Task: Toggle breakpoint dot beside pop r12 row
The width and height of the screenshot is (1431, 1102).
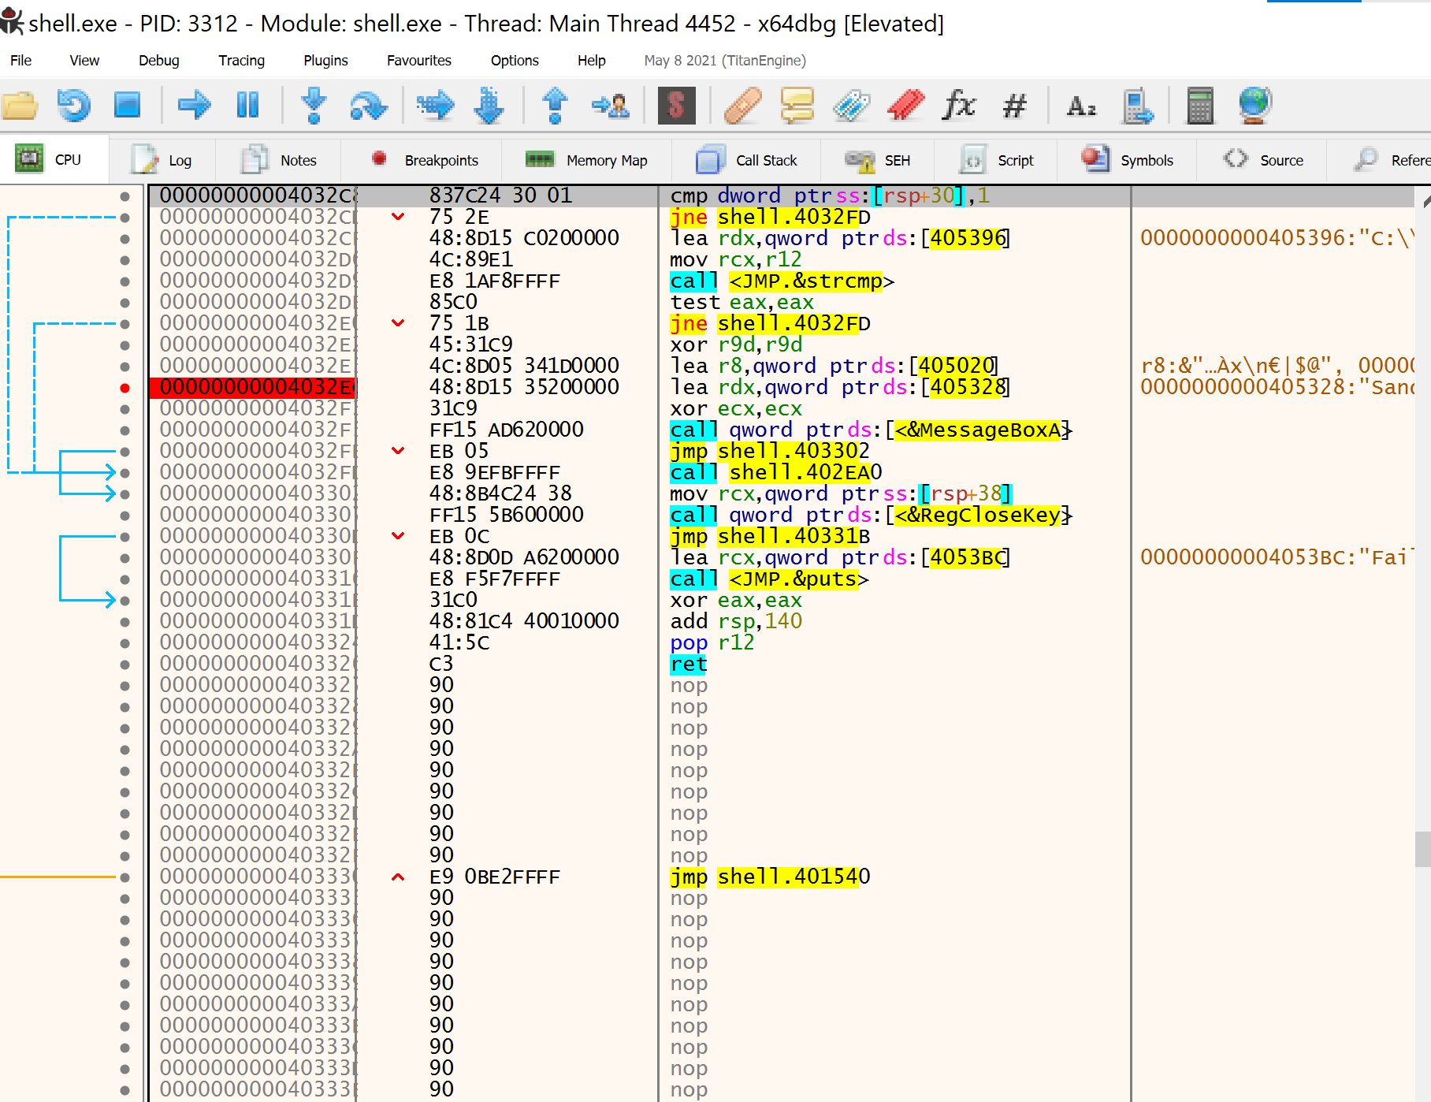Action: [x=125, y=643]
